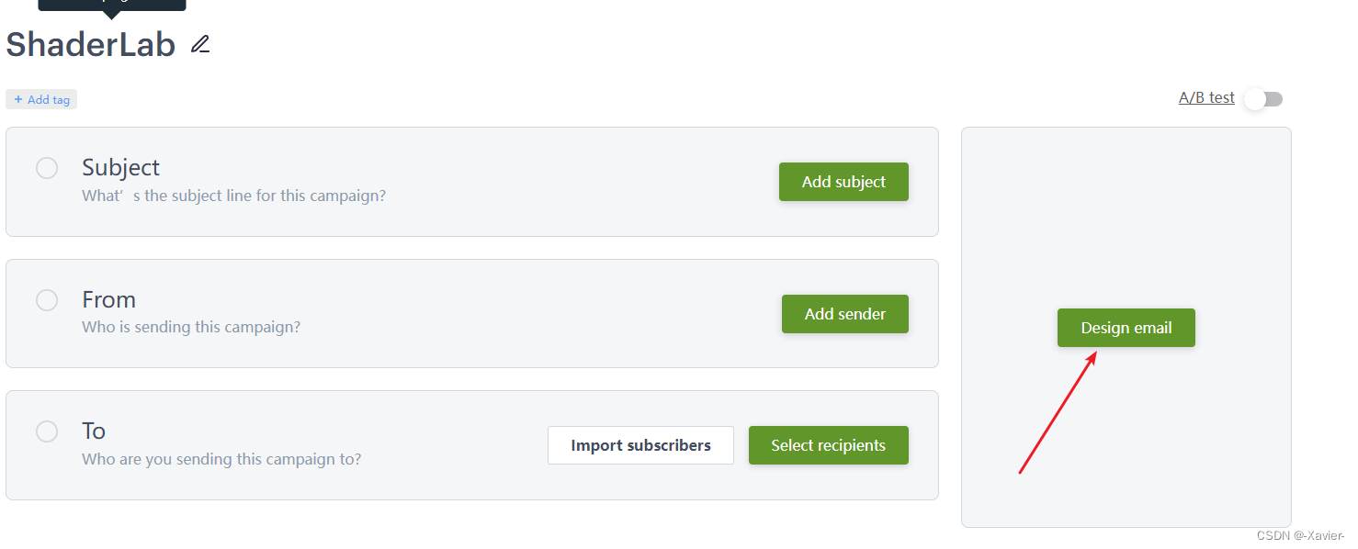This screenshot has width=1358, height=549.
Task: Click the Design email button
Action: (x=1126, y=328)
